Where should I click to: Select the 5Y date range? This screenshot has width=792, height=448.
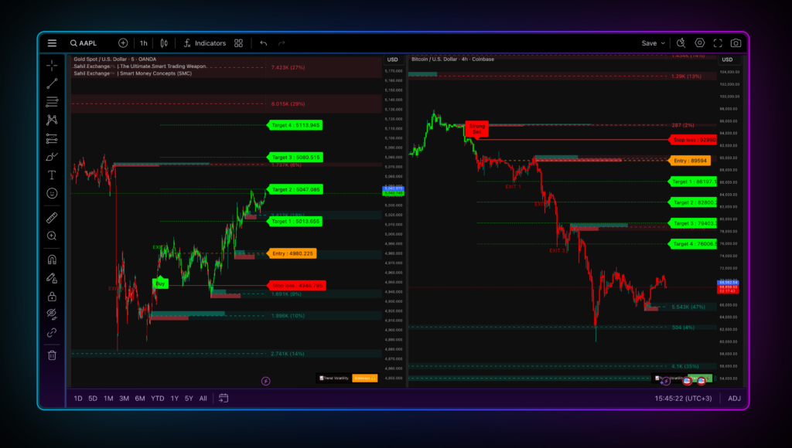point(189,399)
